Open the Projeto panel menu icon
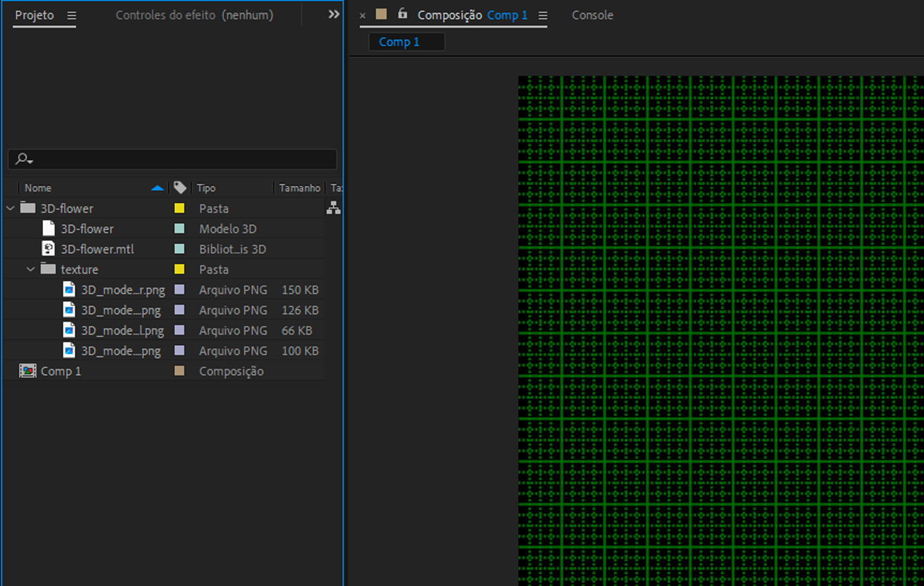 pyautogui.click(x=71, y=15)
